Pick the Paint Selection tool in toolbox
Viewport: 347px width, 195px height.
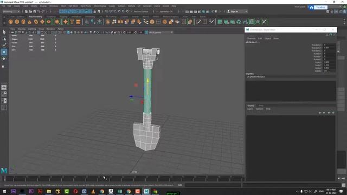pos(4,45)
